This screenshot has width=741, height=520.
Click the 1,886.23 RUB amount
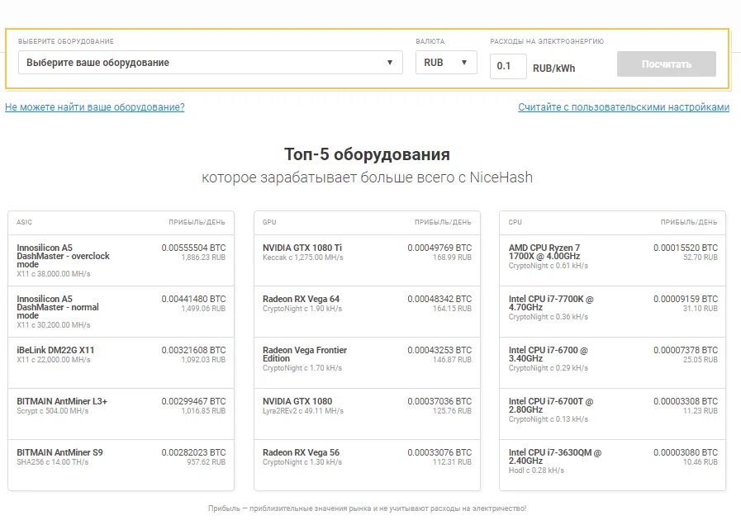click(203, 258)
